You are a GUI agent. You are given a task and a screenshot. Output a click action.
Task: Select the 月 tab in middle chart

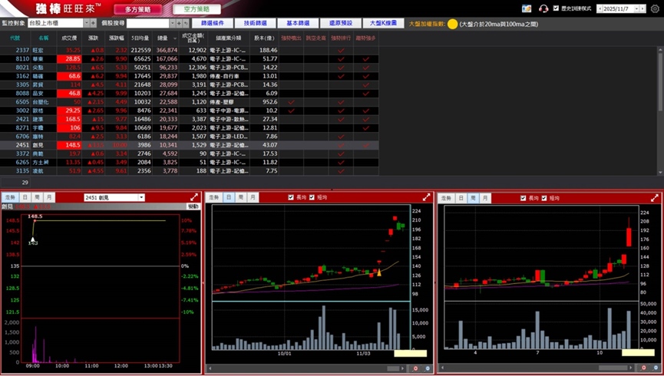(x=253, y=197)
